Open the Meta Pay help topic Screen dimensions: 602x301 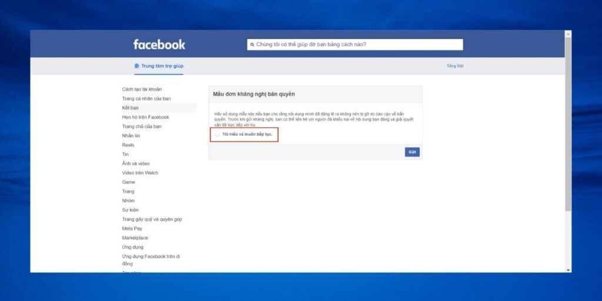(132, 229)
